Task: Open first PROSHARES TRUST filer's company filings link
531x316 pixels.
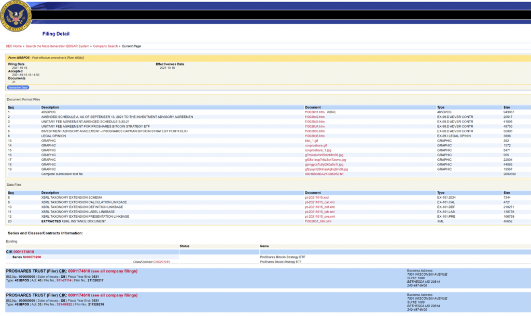Action: point(114,271)
